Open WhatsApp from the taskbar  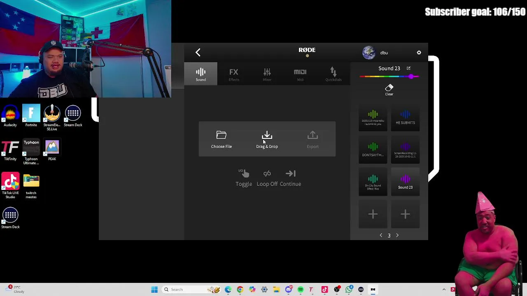point(349,289)
